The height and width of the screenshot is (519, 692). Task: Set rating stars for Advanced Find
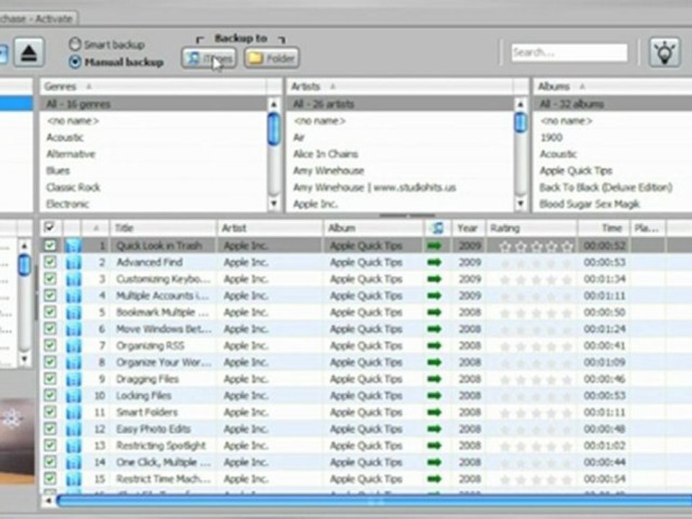pos(536,263)
